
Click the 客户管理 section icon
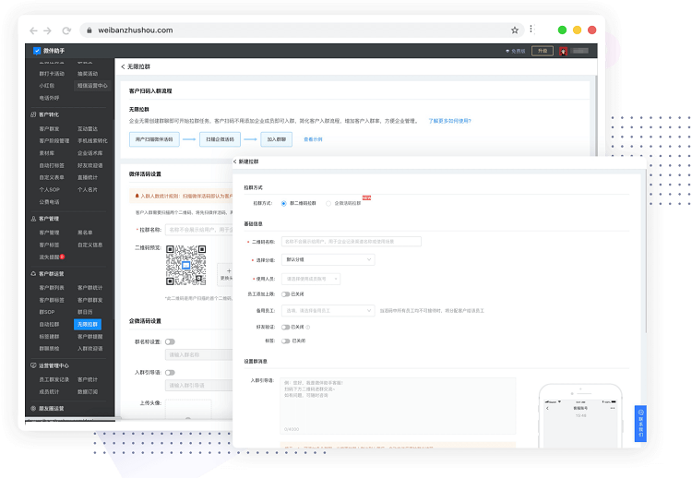[x=33, y=219]
